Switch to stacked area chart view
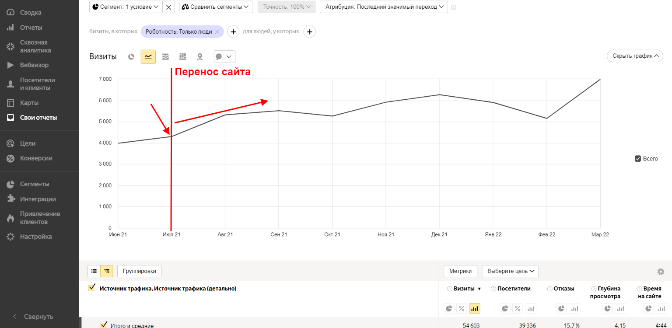672x328 pixels. [x=165, y=57]
